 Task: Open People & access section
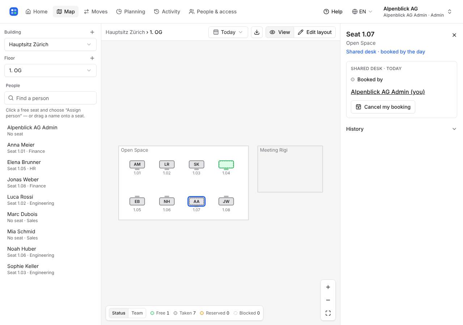tap(213, 12)
